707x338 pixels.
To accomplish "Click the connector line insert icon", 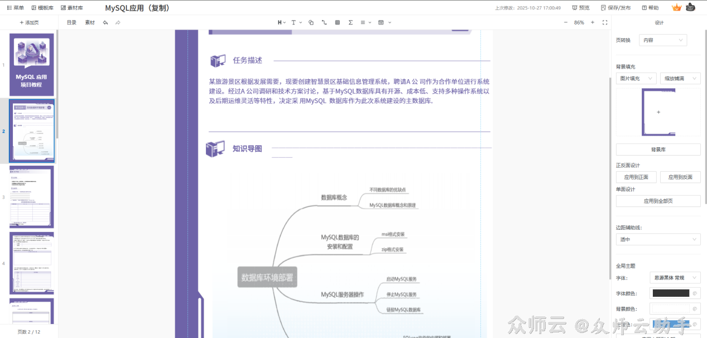I will coord(324,22).
